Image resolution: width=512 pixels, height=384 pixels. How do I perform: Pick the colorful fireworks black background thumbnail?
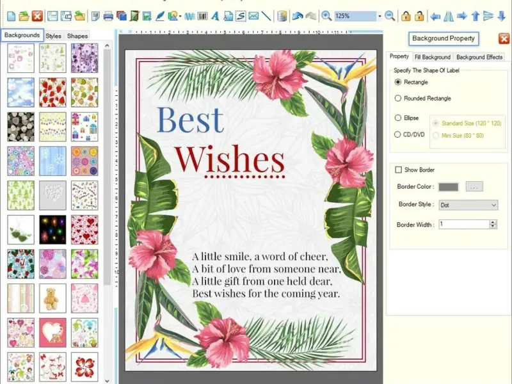point(52,230)
